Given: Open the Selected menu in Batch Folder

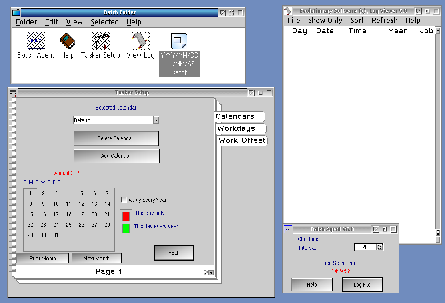Looking at the screenshot, I should click(x=104, y=22).
